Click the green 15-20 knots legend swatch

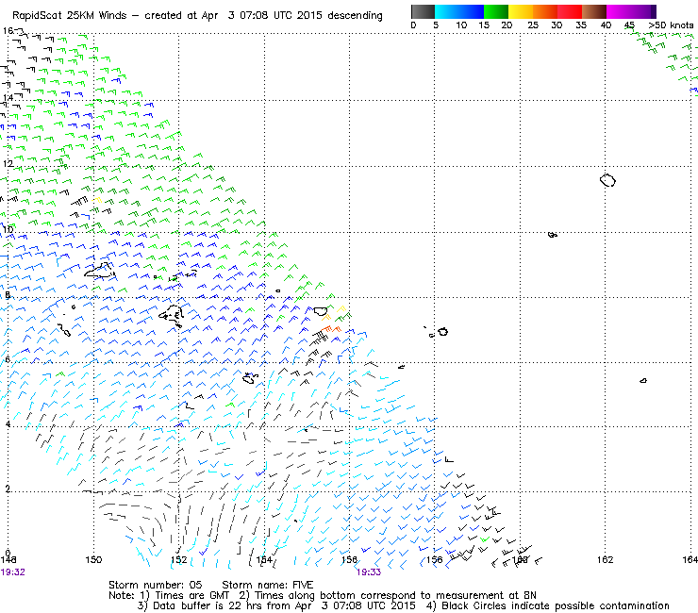(x=496, y=11)
